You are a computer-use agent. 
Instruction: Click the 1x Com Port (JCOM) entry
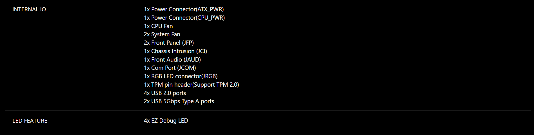170,68
